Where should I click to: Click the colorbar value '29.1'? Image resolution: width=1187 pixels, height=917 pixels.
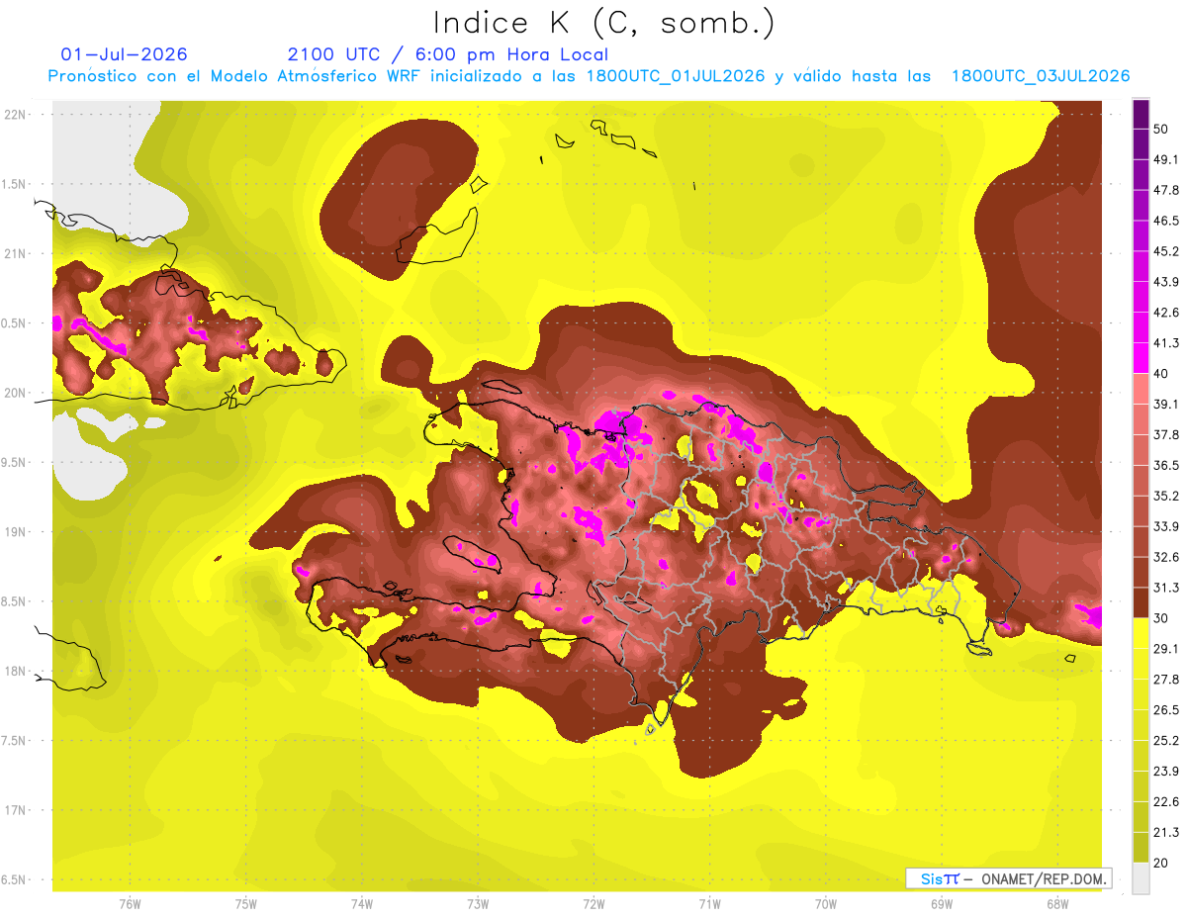tap(1166, 649)
